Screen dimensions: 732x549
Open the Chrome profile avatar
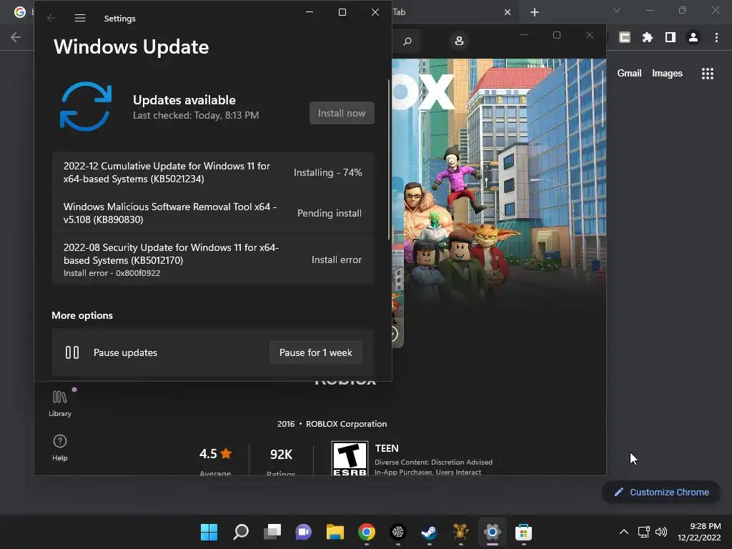click(x=693, y=37)
